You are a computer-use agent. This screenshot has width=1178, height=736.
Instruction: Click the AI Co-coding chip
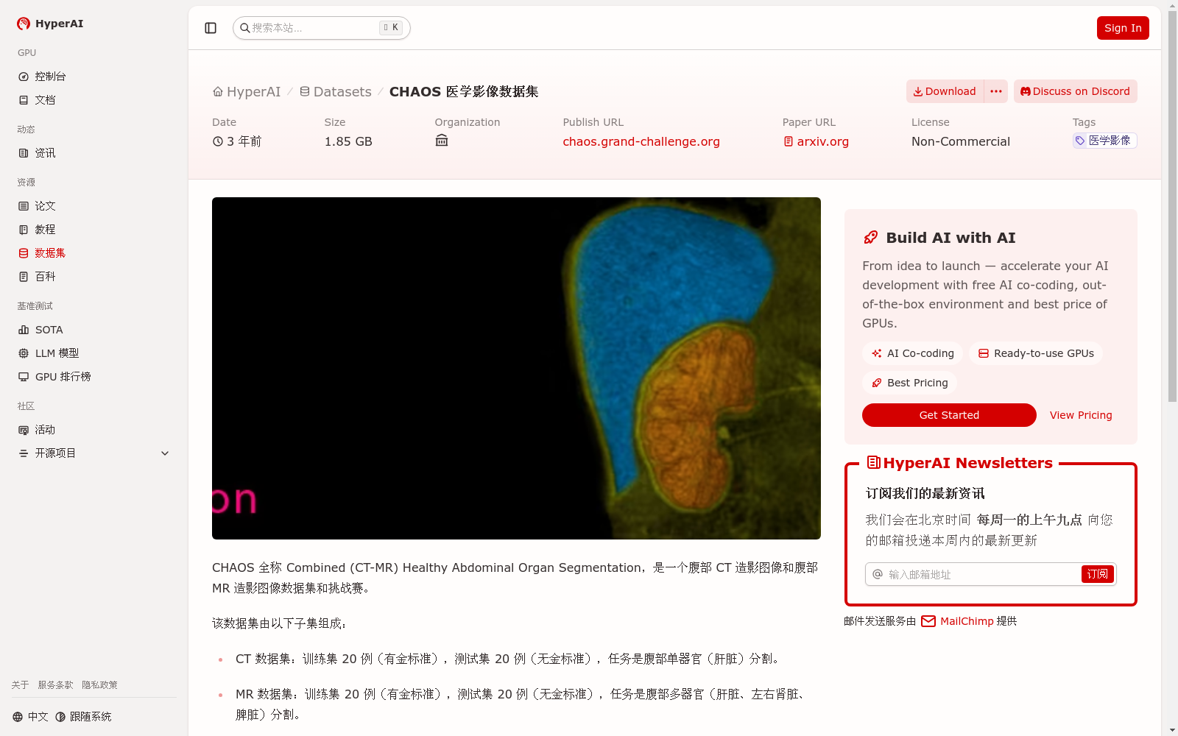click(913, 353)
